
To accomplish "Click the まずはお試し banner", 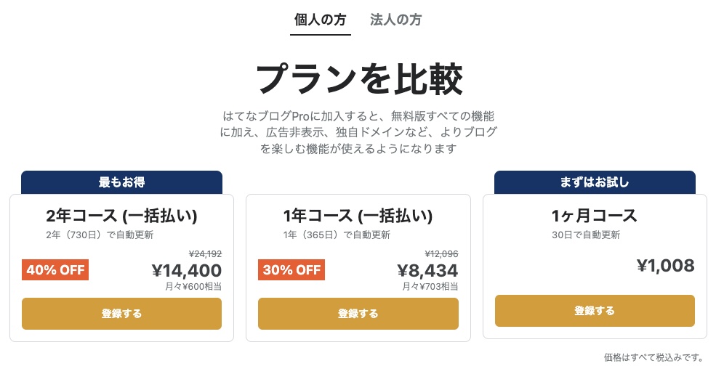I will click(x=595, y=182).
